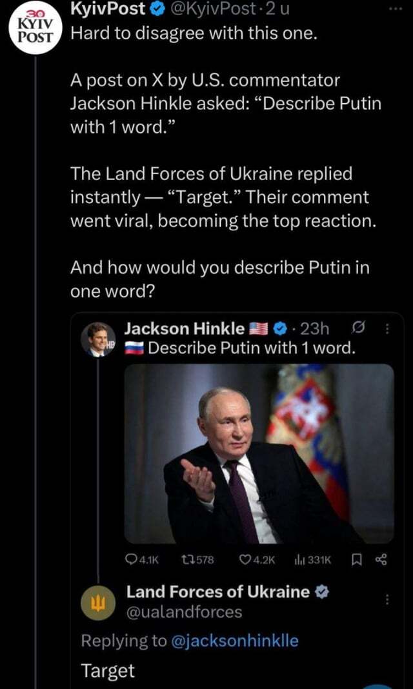
Task: Open Land Forces of Ukraine avatar
Action: (99, 601)
